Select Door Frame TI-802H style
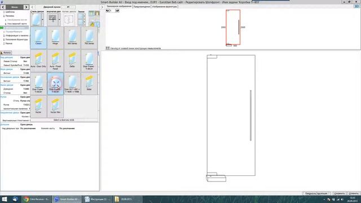Screen dimensions: 361x203 (38, 84)
